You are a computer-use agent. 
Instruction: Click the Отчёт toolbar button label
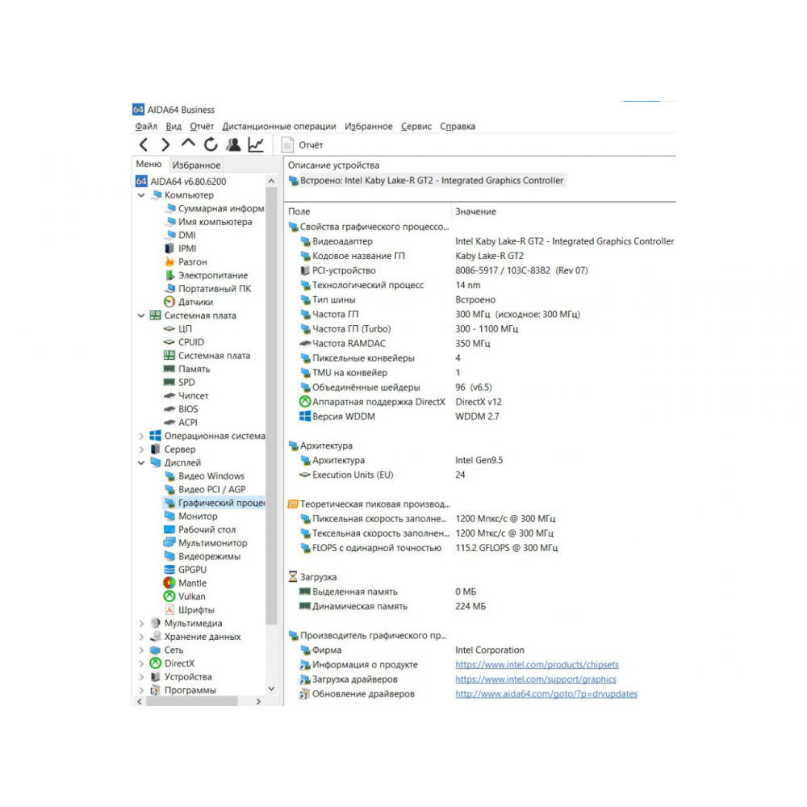tap(311, 145)
